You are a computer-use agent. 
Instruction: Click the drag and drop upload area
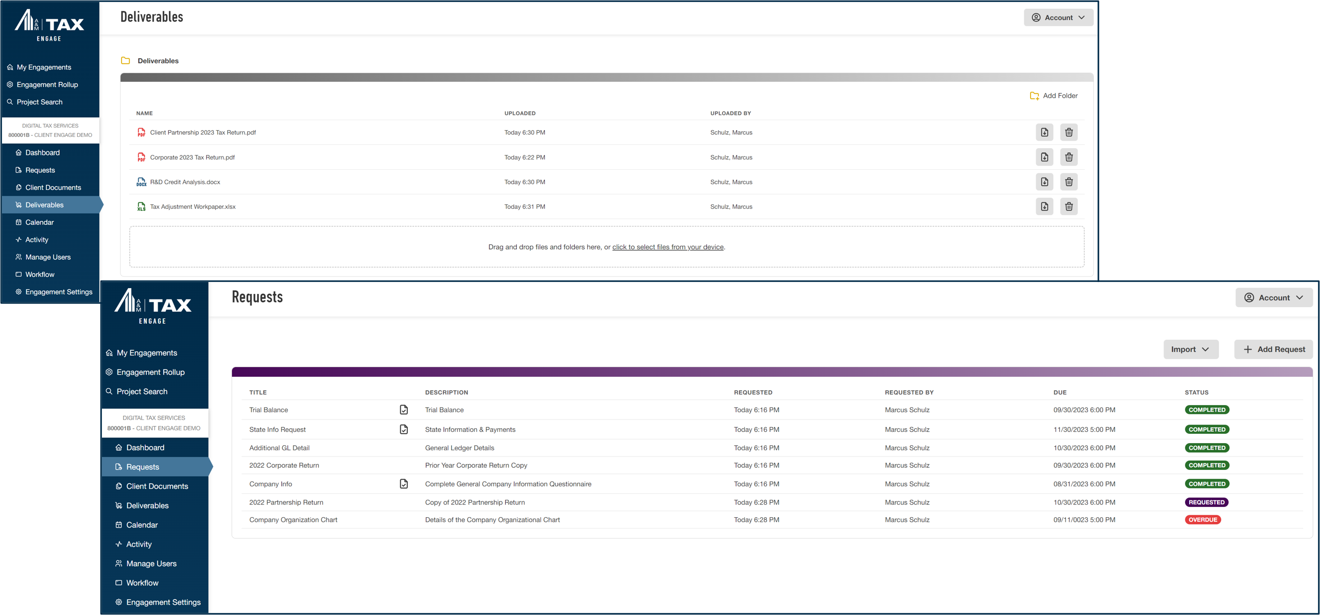coord(606,247)
